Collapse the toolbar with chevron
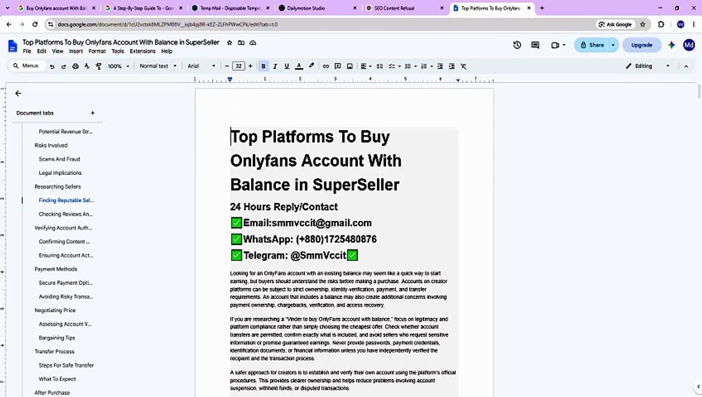This screenshot has height=397, width=702. (x=686, y=66)
